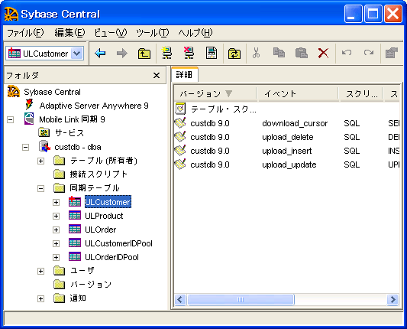Switch to the 詳細 tab

pyautogui.click(x=184, y=75)
